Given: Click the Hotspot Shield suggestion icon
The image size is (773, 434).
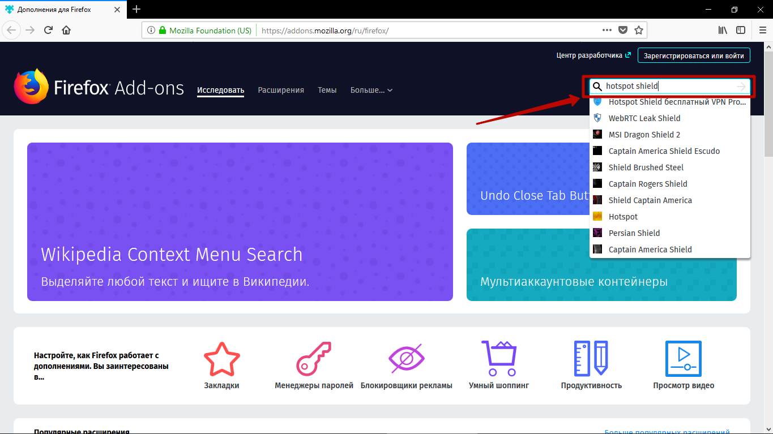Looking at the screenshot, I should (597, 102).
